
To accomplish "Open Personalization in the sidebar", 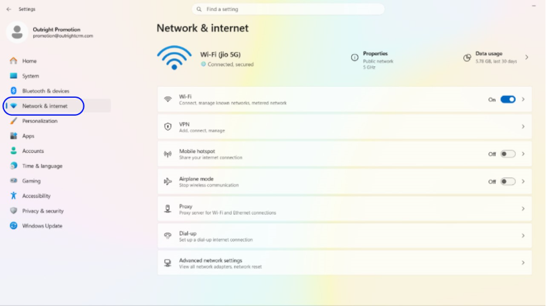I will (x=40, y=121).
